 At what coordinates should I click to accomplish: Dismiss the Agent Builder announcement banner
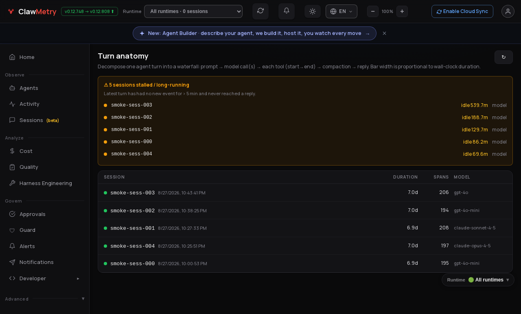pyautogui.click(x=384, y=33)
